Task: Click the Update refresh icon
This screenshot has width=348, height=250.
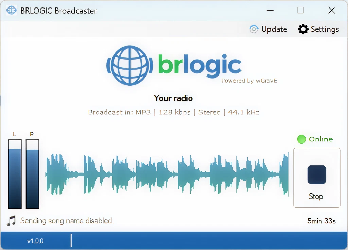Action: tap(254, 29)
